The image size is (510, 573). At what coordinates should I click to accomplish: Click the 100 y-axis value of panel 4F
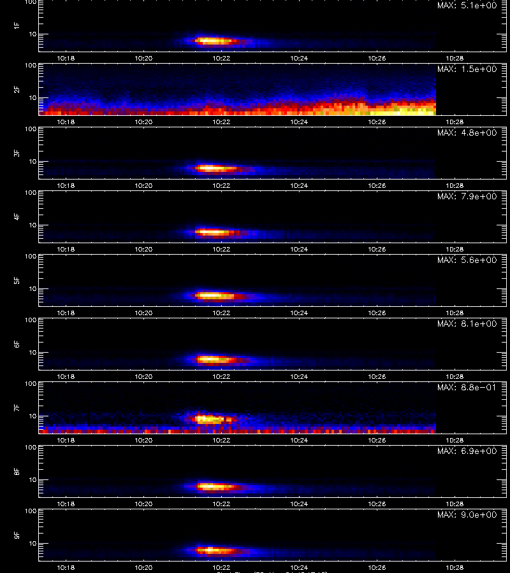31,192
